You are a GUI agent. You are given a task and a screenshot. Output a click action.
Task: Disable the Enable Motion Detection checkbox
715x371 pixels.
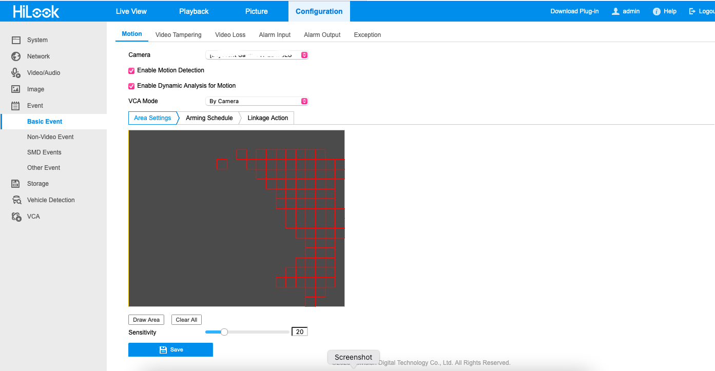[x=131, y=71]
